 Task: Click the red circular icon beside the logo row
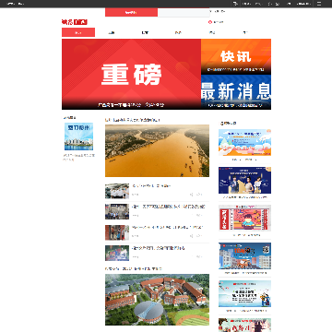coord(210,22)
